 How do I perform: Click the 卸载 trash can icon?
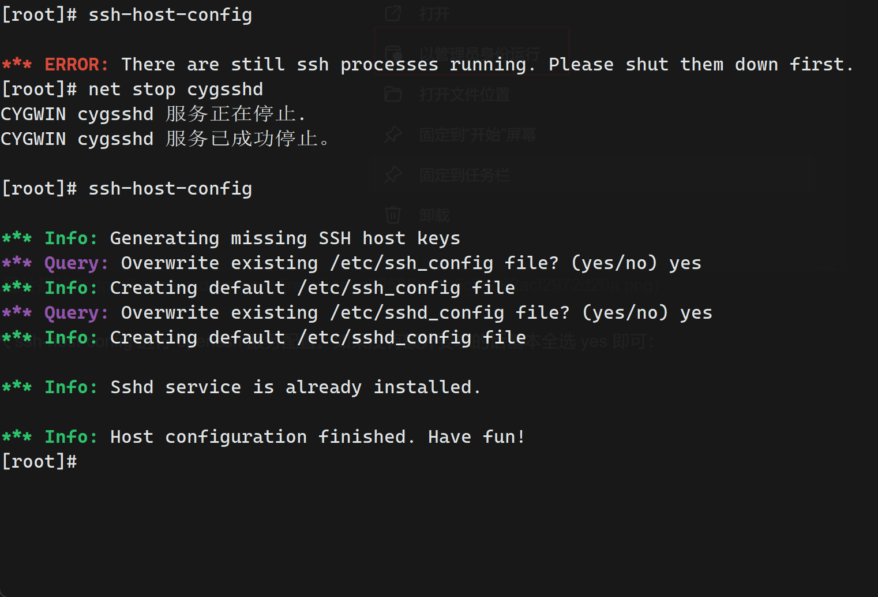393,215
